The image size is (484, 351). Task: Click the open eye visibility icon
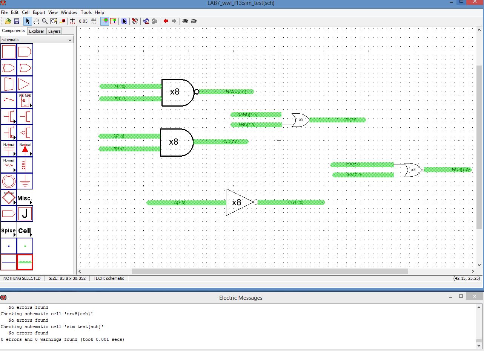coord(185,21)
